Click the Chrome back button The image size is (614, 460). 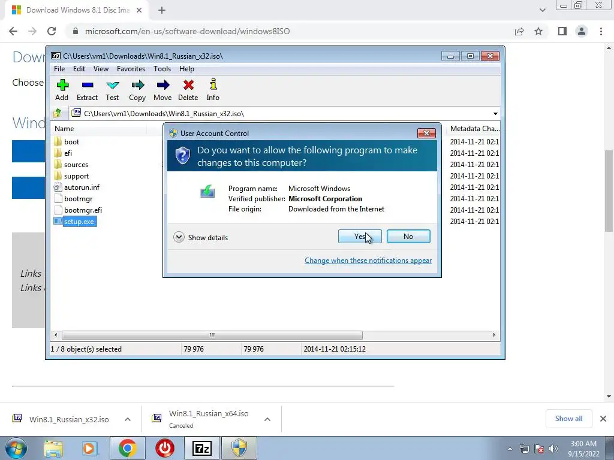tap(13, 31)
